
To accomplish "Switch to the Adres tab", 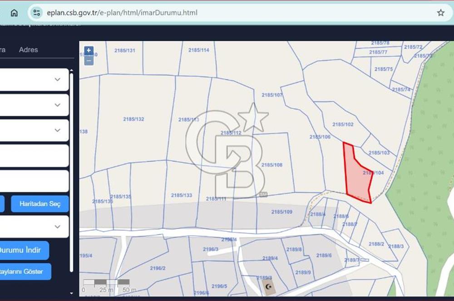I will (x=28, y=50).
